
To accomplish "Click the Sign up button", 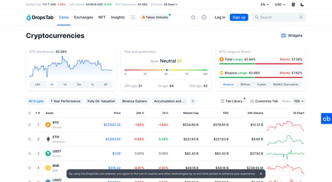I will (x=239, y=18).
